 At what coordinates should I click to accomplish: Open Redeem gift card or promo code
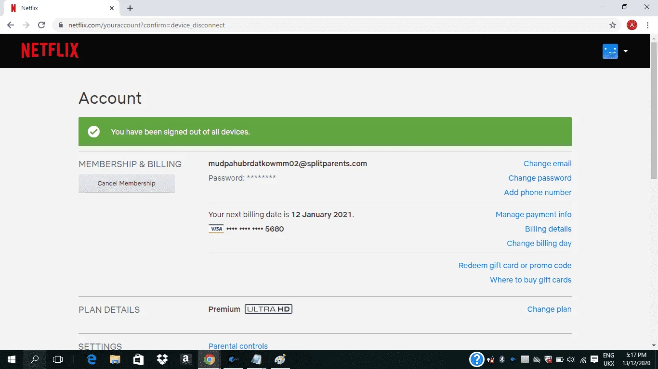tap(515, 266)
